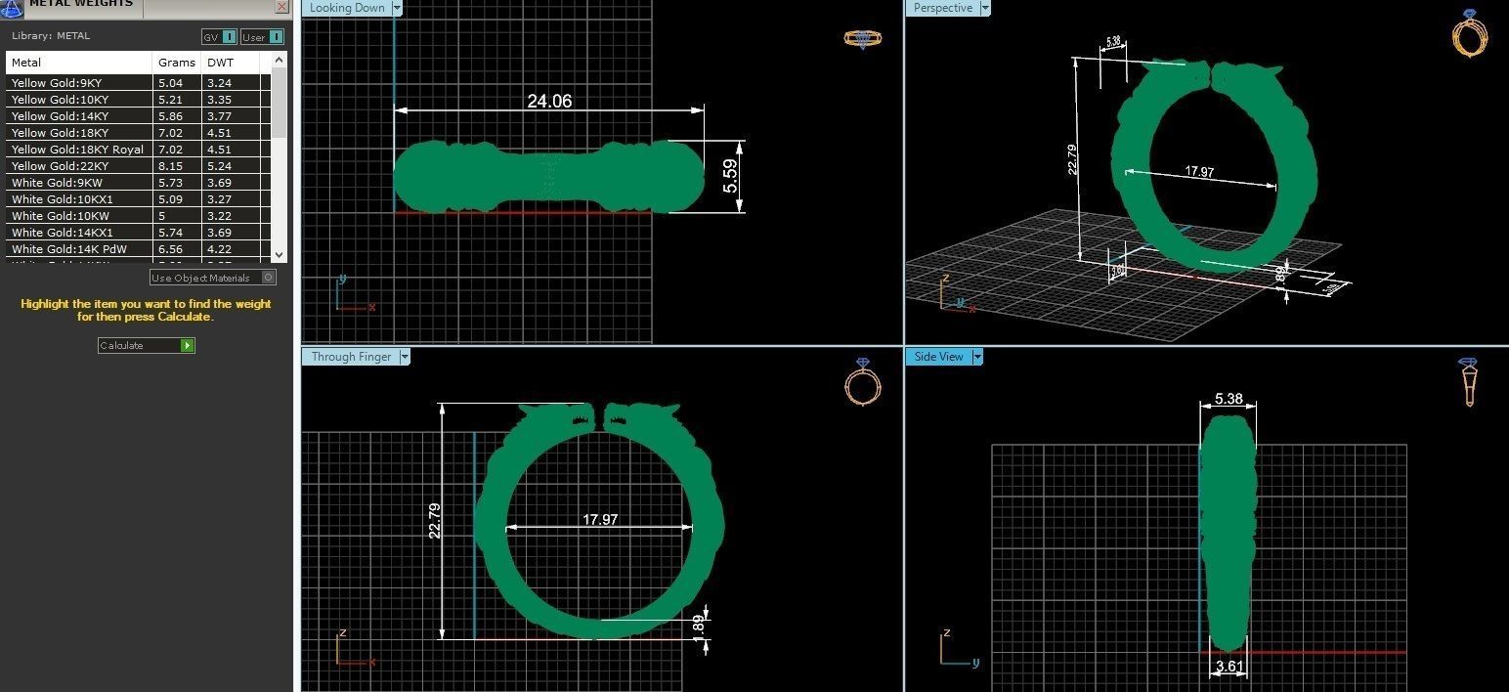Click the ring icon in Through Finger viewport
Screen dimensions: 1509x692
click(863, 381)
